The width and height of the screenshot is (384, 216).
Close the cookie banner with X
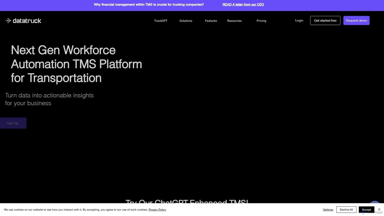(x=379, y=209)
